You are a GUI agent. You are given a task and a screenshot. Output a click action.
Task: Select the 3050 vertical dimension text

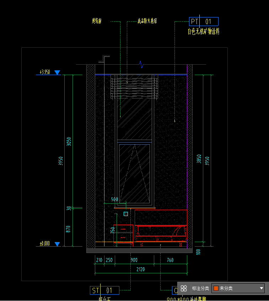click(69, 141)
